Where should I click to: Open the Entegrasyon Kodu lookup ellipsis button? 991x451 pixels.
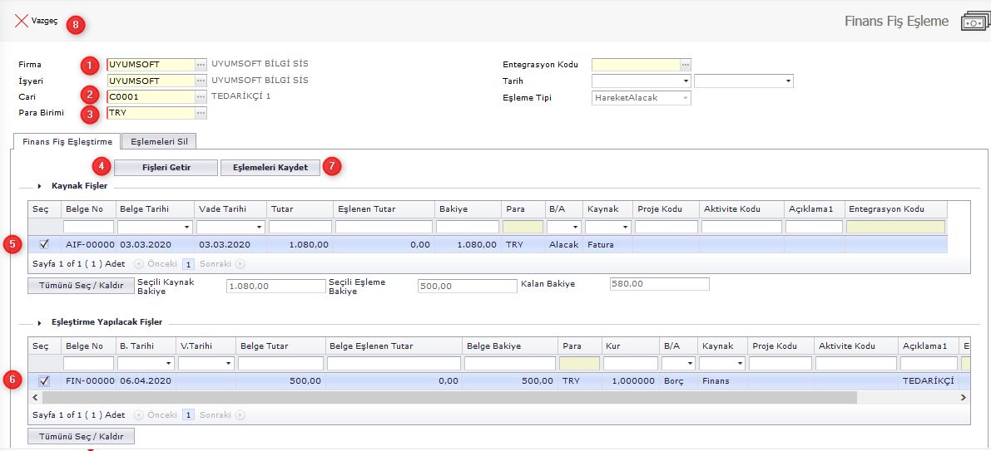click(686, 65)
